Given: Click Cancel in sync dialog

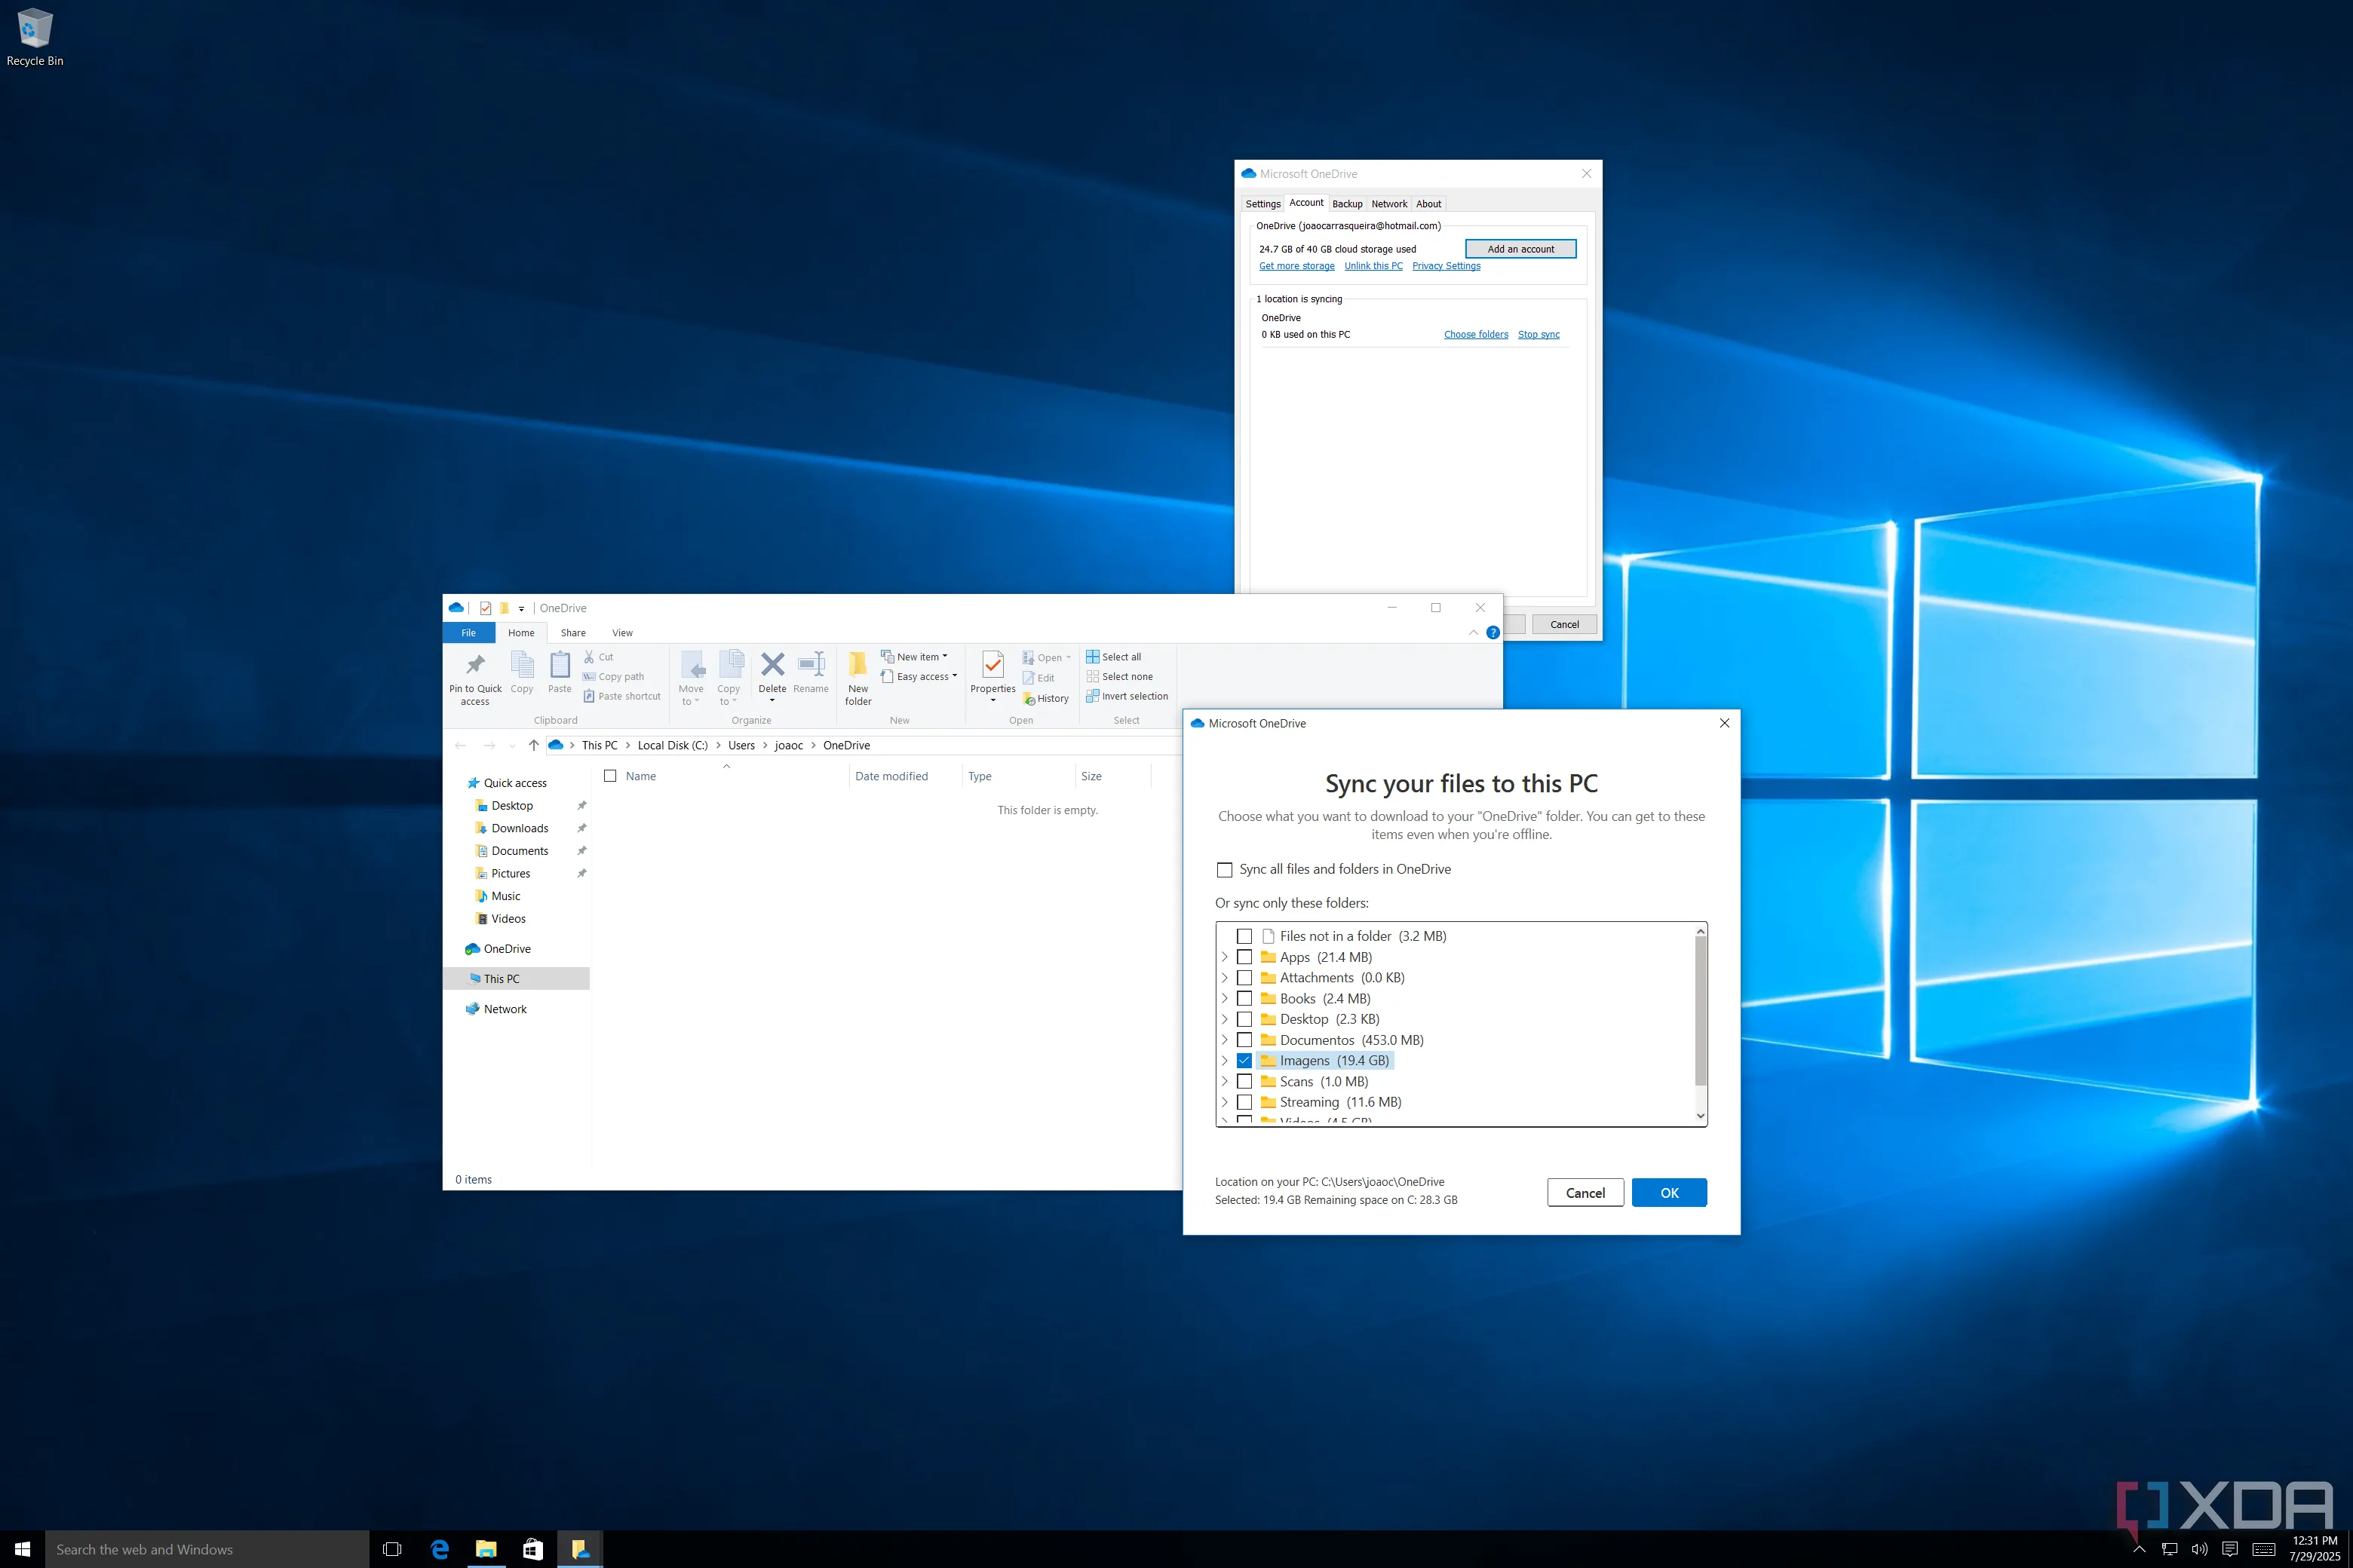Looking at the screenshot, I should tap(1585, 1193).
